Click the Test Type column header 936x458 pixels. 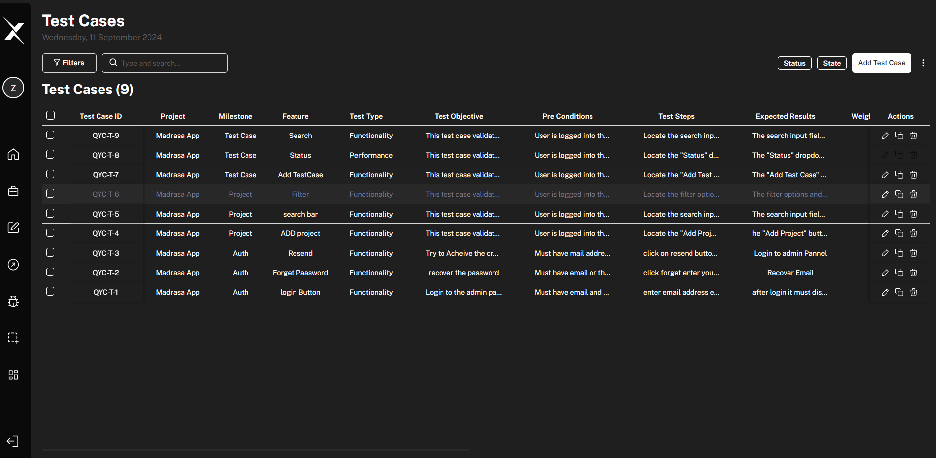[x=366, y=116]
